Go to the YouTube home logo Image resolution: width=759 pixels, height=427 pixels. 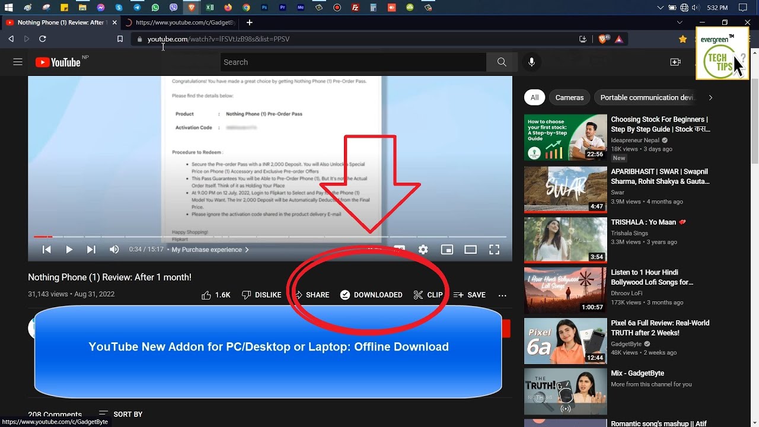click(x=58, y=62)
